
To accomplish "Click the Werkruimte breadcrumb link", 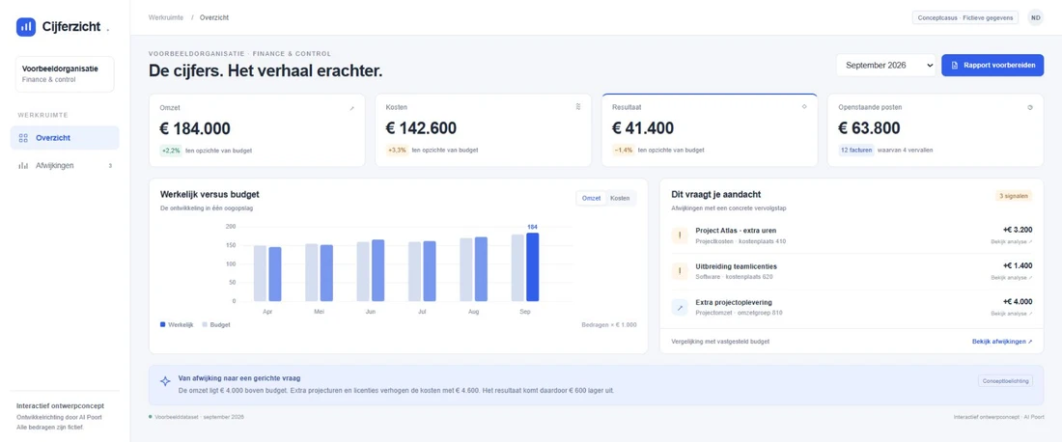I will [x=166, y=17].
